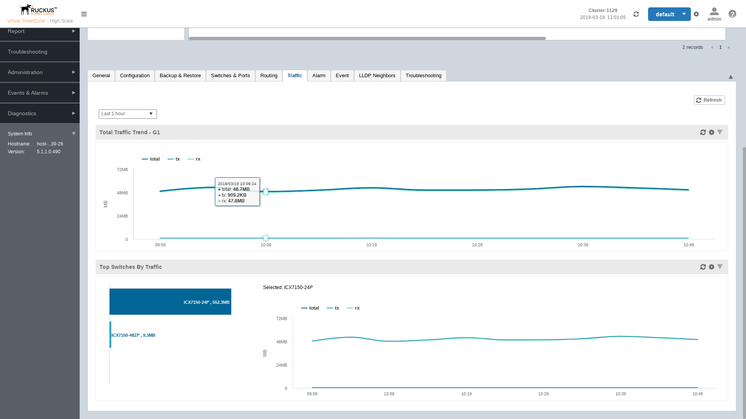Collapse the Total Traffic Trend panel
The height and width of the screenshot is (419, 746).
(x=720, y=132)
